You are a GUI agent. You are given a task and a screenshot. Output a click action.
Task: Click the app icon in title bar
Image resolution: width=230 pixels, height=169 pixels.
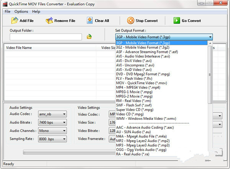[5, 4]
